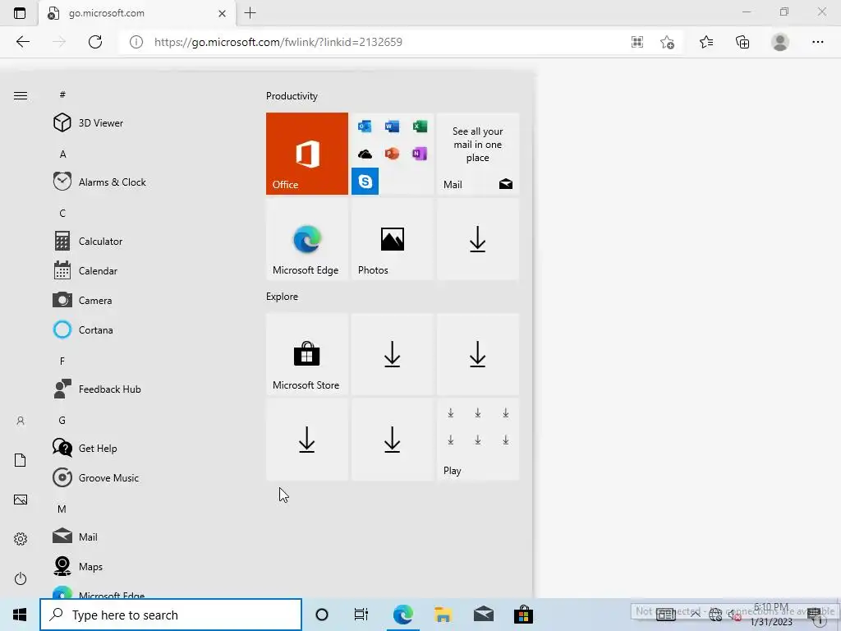Add this page to favorites
The image size is (841, 631).
click(x=667, y=42)
